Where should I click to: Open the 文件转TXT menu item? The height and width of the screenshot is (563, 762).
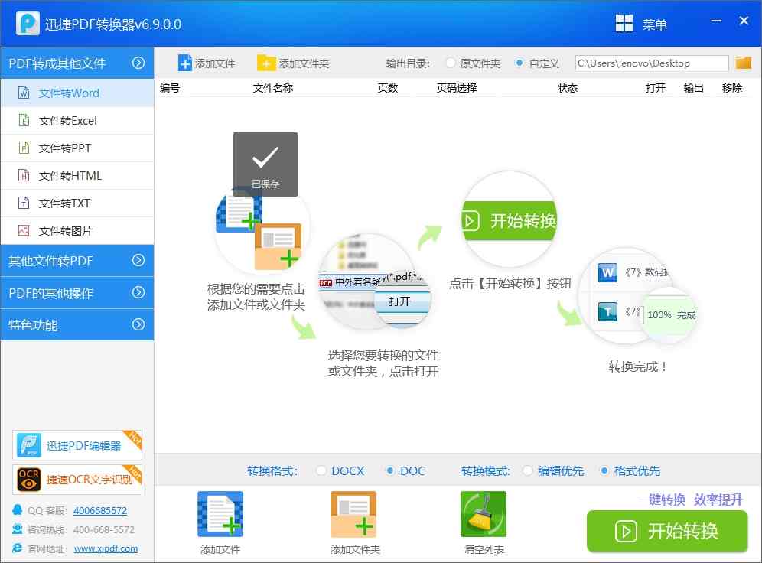pyautogui.click(x=77, y=203)
